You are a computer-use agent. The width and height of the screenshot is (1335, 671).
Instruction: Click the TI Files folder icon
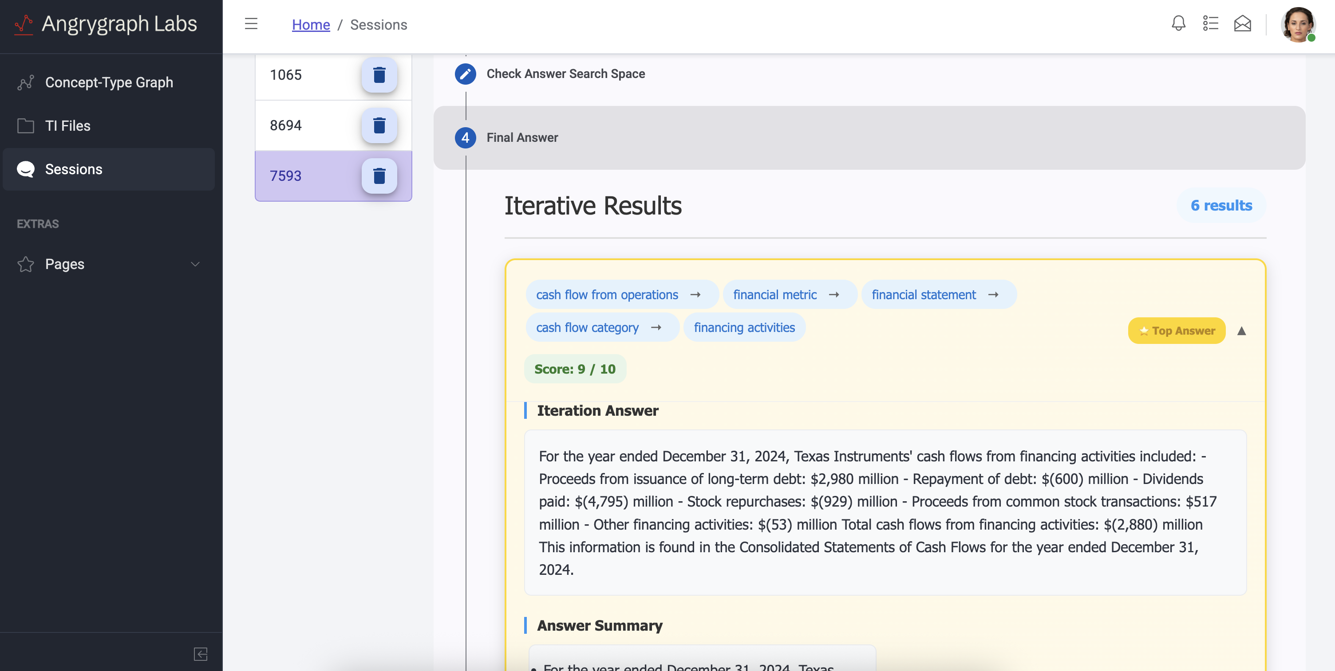[25, 126]
